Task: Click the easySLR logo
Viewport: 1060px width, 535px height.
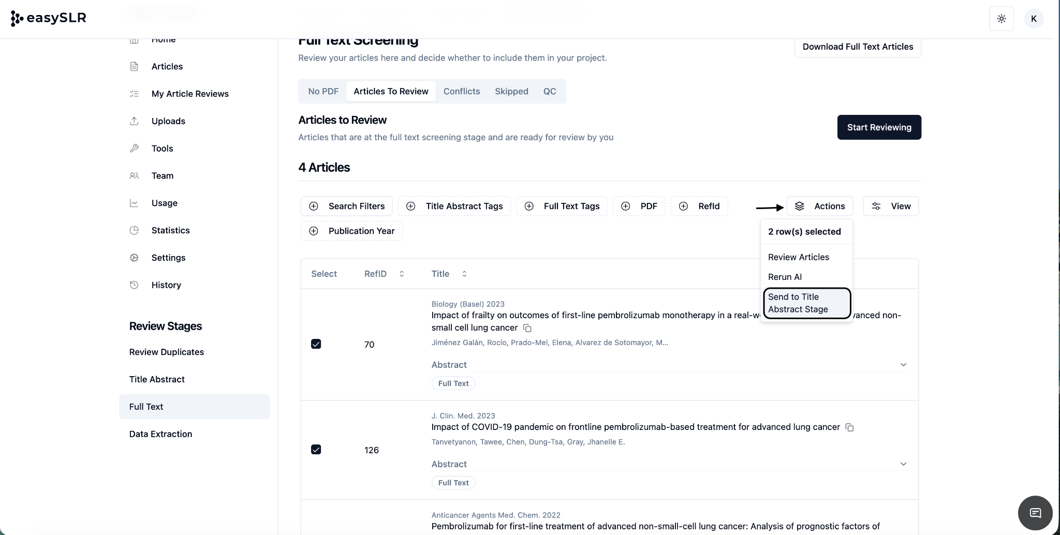Action: [48, 18]
